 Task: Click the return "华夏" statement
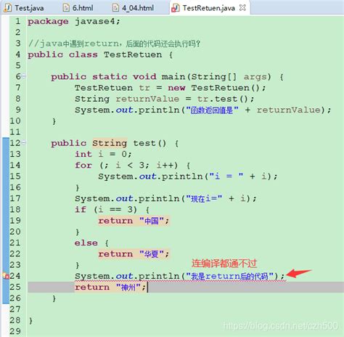(x=134, y=254)
